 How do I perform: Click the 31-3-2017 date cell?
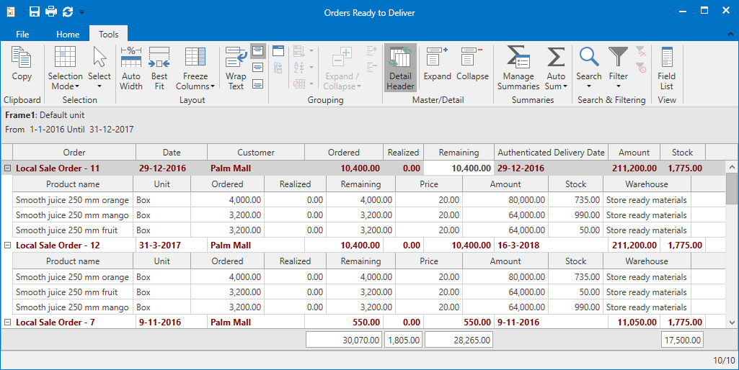coord(172,245)
